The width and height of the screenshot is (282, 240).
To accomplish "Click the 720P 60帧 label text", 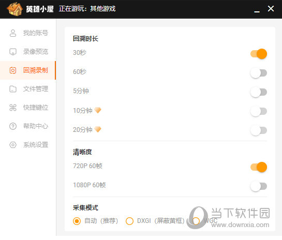I will tap(87, 166).
